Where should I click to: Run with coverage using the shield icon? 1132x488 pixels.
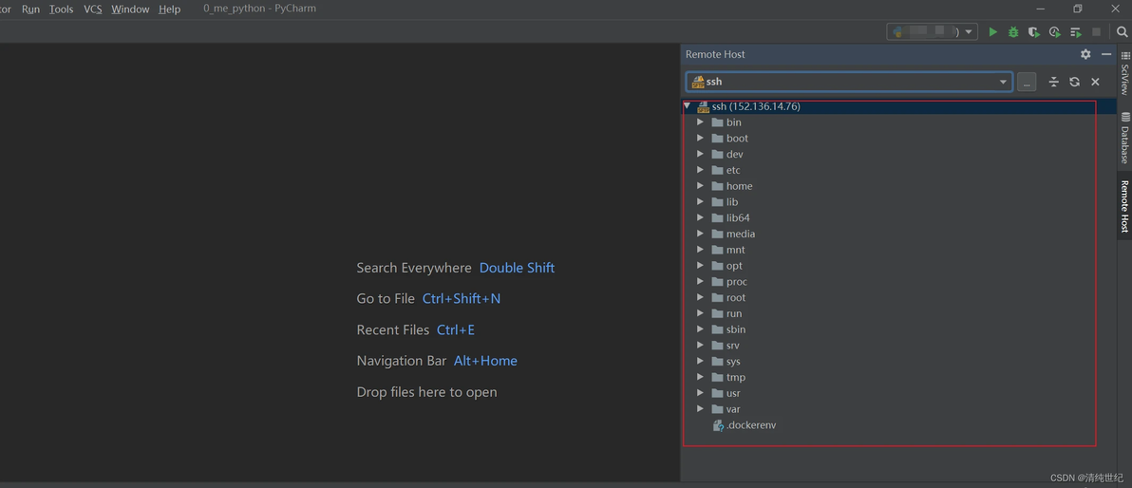(x=1034, y=31)
